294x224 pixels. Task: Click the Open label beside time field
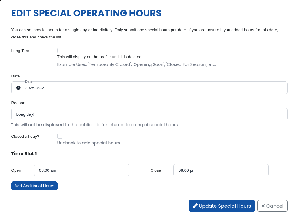pos(16,170)
